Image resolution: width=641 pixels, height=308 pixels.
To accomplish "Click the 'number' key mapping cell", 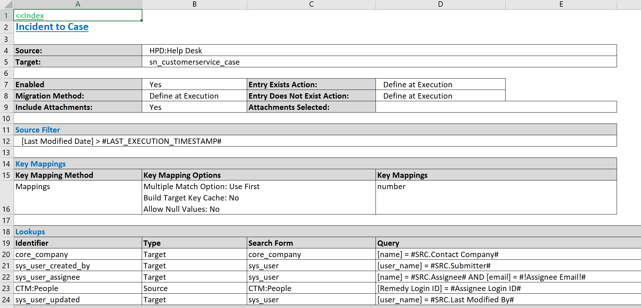I will point(496,197).
